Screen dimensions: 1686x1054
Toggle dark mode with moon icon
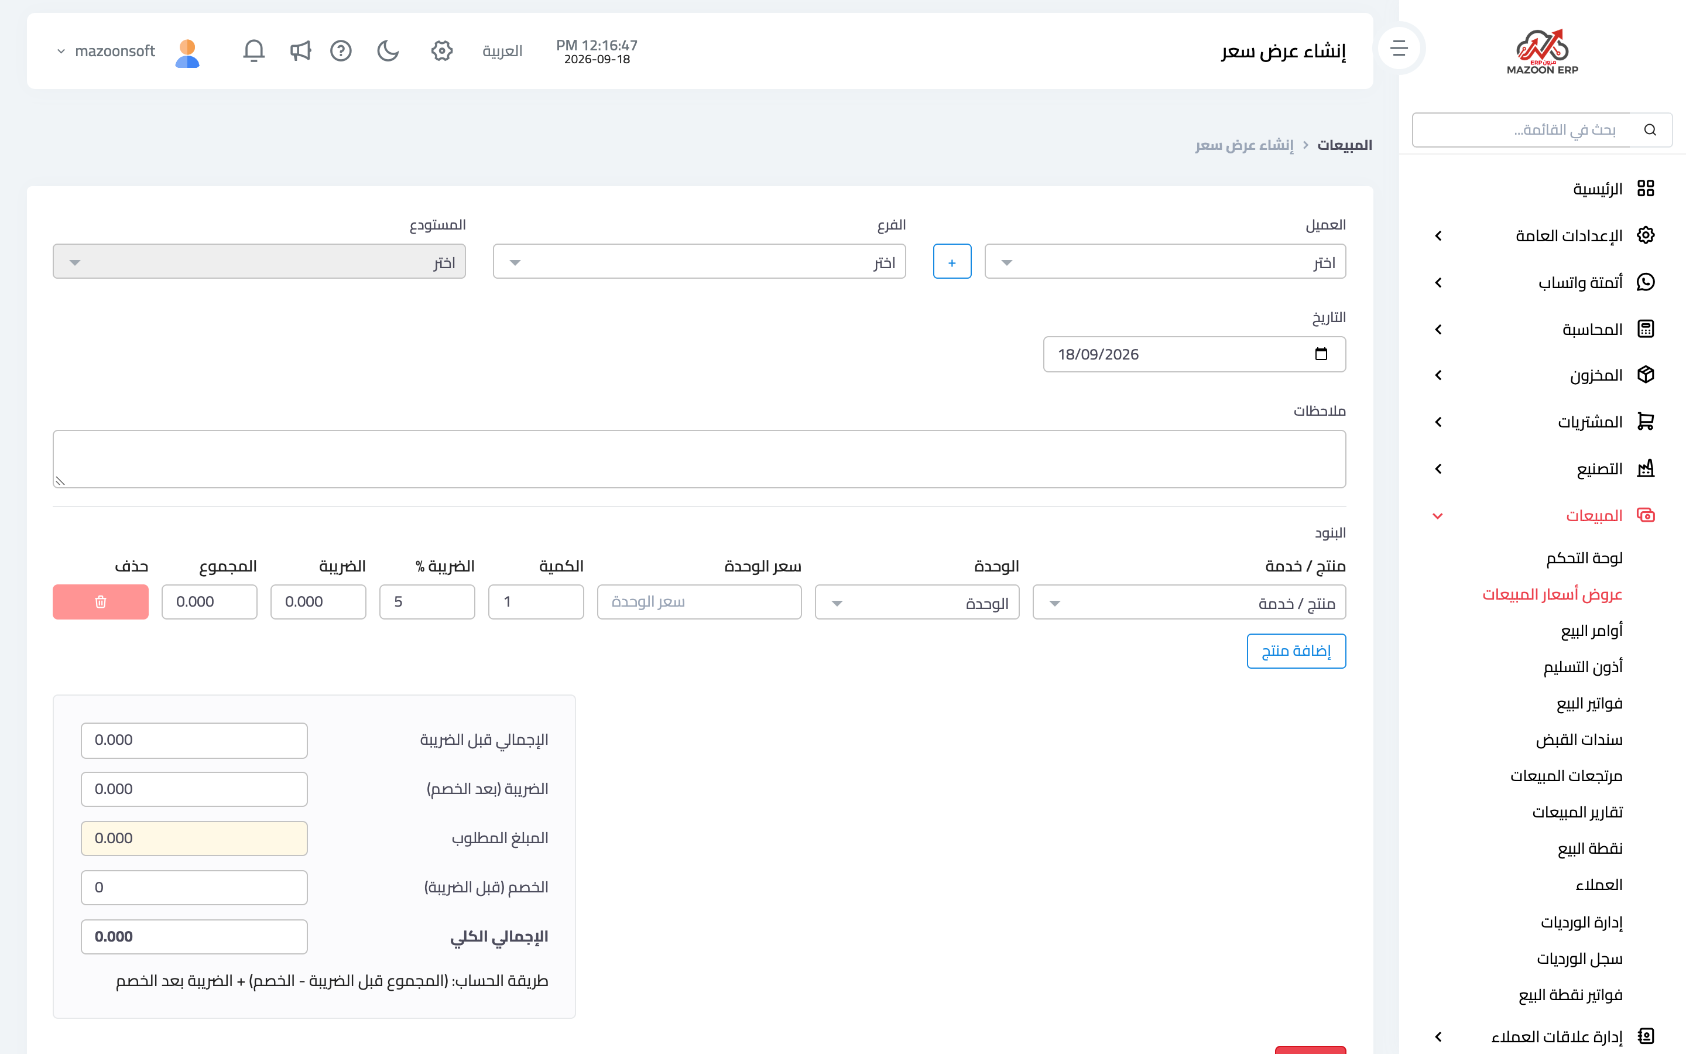click(x=388, y=51)
